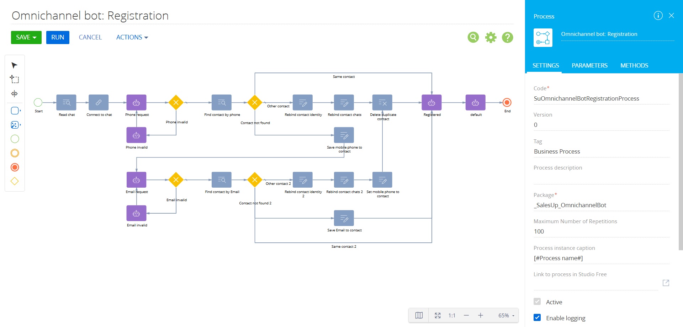Click the Contact not found gateway
683x327 pixels.
click(255, 102)
